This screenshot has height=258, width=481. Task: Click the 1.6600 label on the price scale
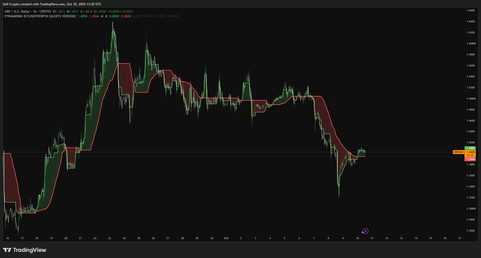point(471,10)
